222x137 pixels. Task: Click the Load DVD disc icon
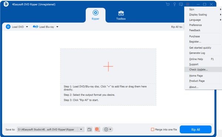[8, 27]
